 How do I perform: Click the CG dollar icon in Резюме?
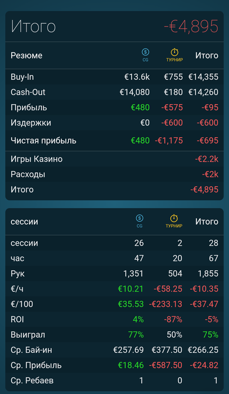[145, 52]
